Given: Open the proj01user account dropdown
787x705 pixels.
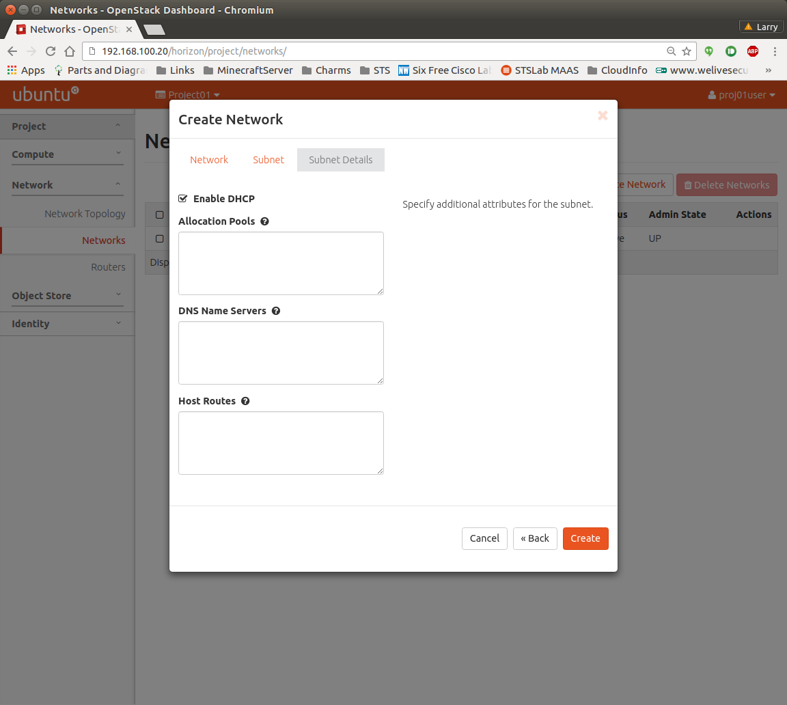Looking at the screenshot, I should [x=742, y=95].
